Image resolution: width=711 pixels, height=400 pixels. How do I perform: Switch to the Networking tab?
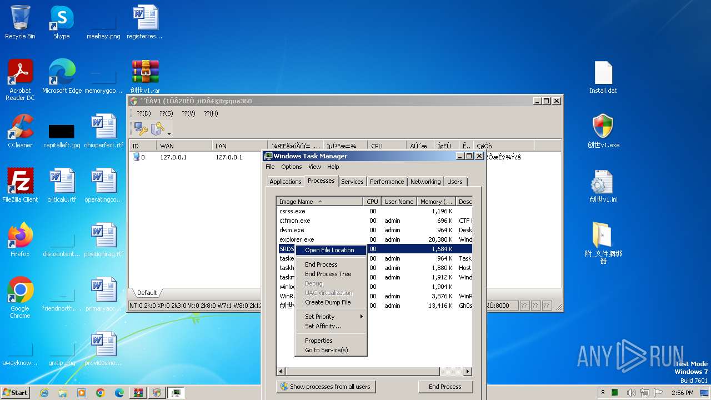[x=425, y=182]
